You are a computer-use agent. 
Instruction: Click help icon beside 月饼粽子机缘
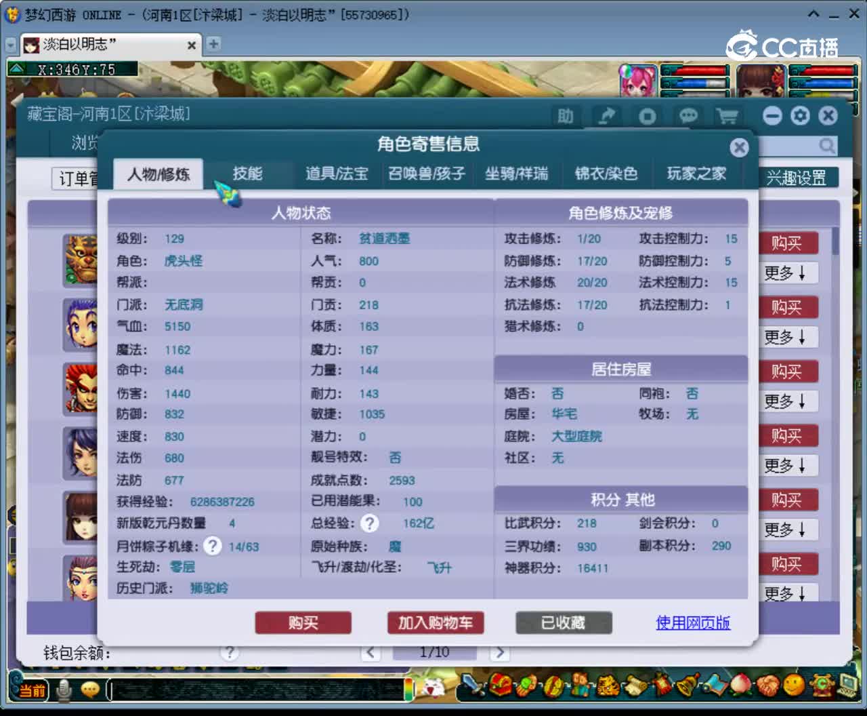[213, 546]
